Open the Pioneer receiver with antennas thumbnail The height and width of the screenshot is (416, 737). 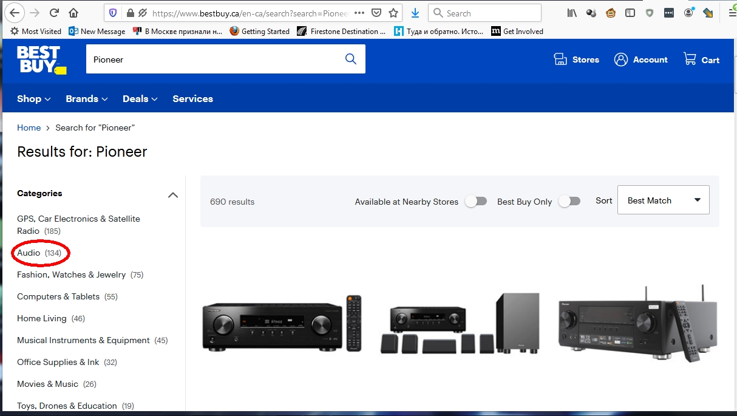pos(637,323)
